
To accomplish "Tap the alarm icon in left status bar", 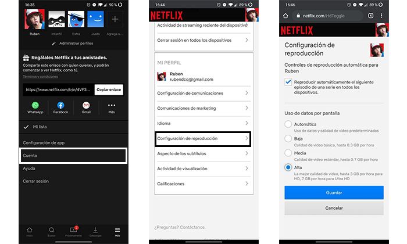I will pyautogui.click(x=88, y=5).
